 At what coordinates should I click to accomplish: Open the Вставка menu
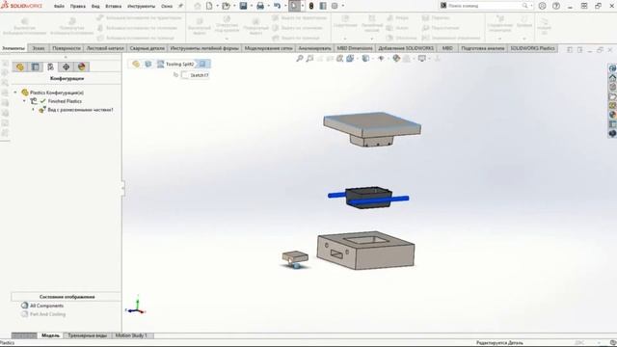pyautogui.click(x=114, y=7)
